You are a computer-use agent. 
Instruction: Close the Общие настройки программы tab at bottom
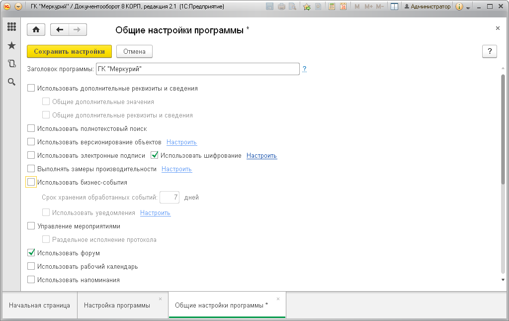coord(278,299)
